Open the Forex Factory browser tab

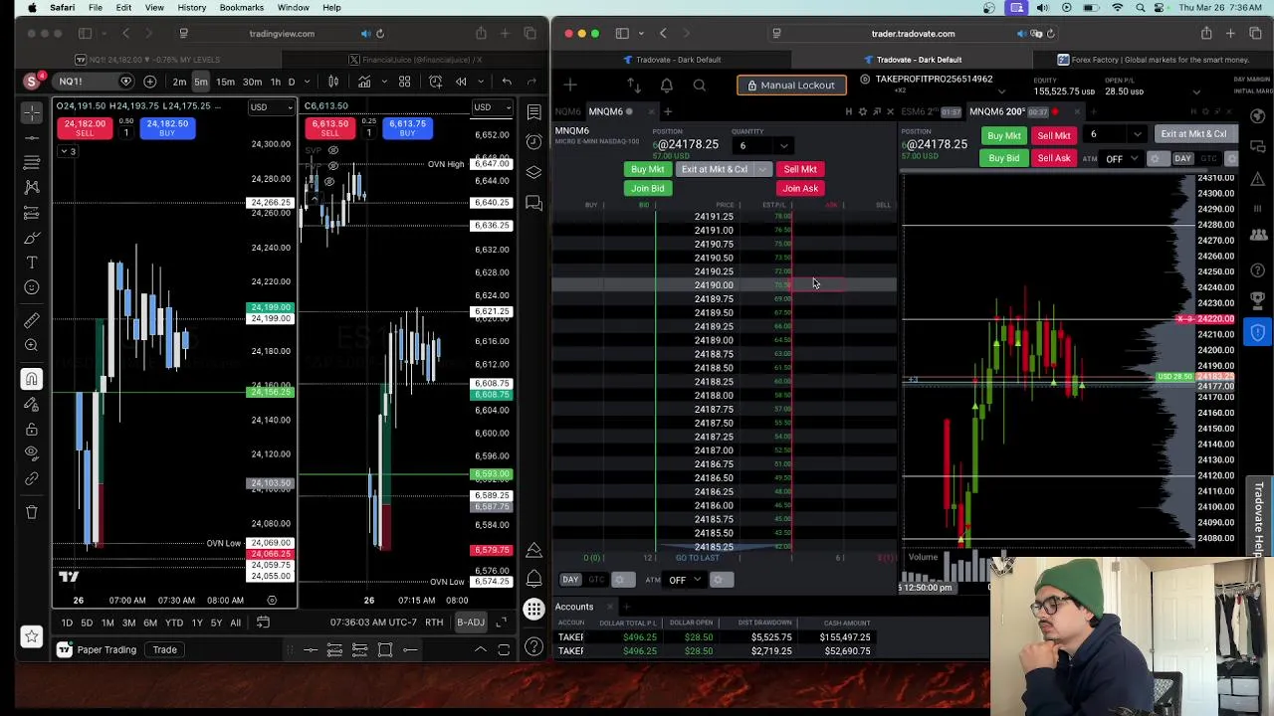[1155, 60]
